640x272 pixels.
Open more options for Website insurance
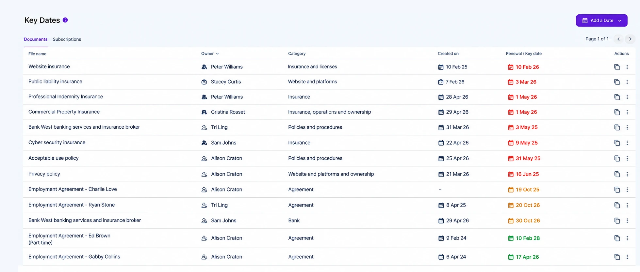coord(627,67)
